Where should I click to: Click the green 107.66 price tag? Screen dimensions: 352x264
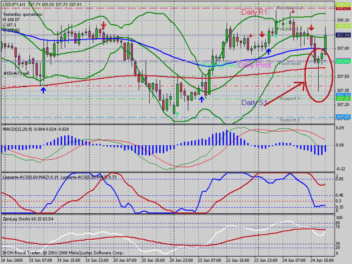343,61
